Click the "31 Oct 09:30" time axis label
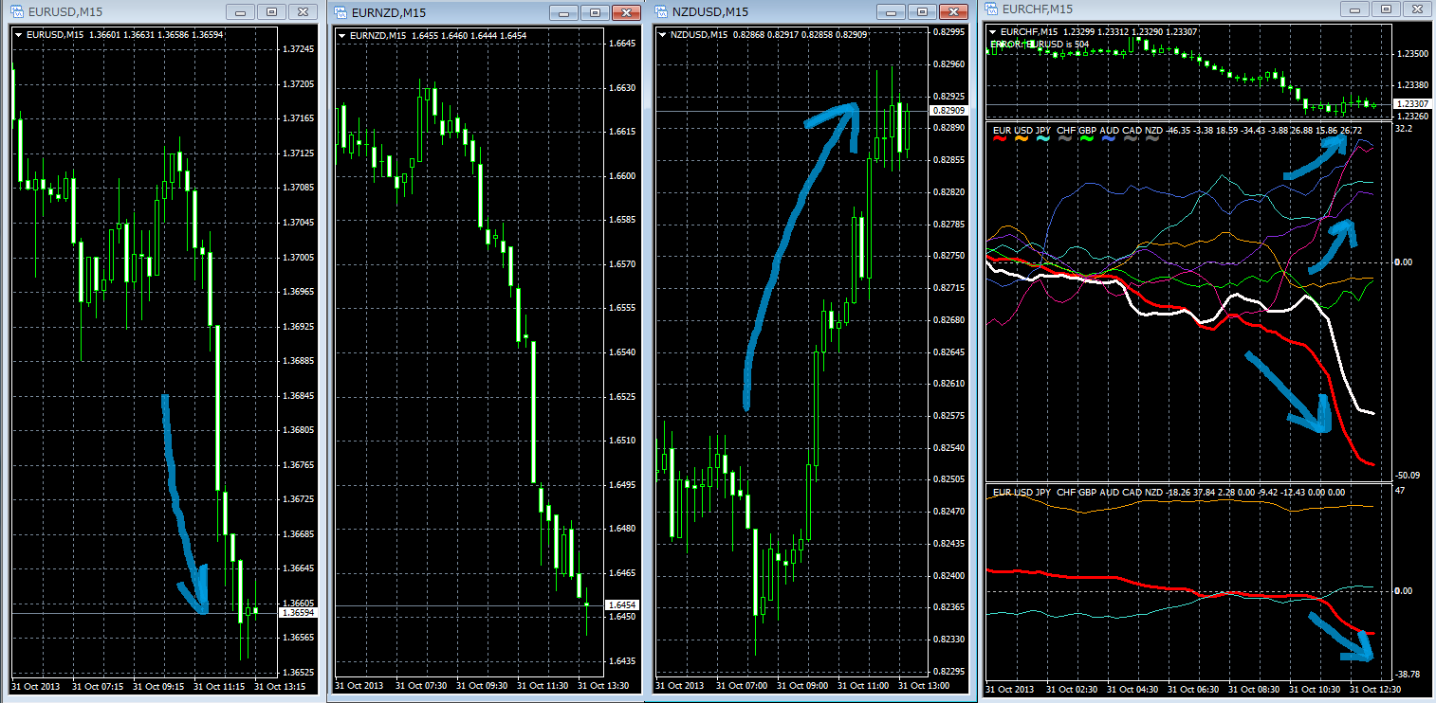The height and width of the screenshot is (703, 1436). click(481, 686)
